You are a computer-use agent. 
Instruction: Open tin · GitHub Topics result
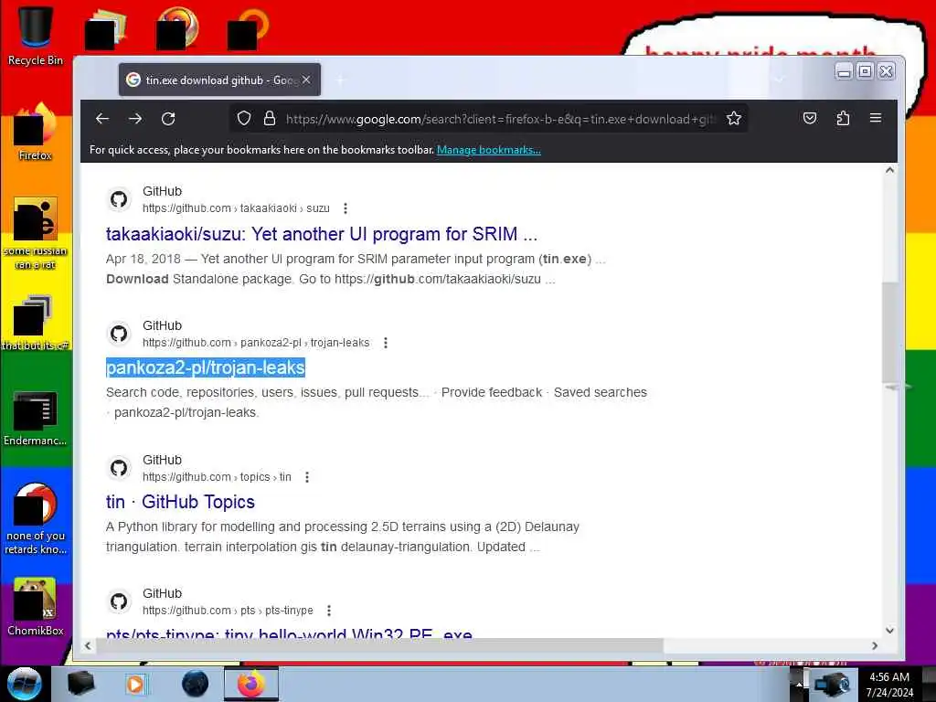[180, 502]
